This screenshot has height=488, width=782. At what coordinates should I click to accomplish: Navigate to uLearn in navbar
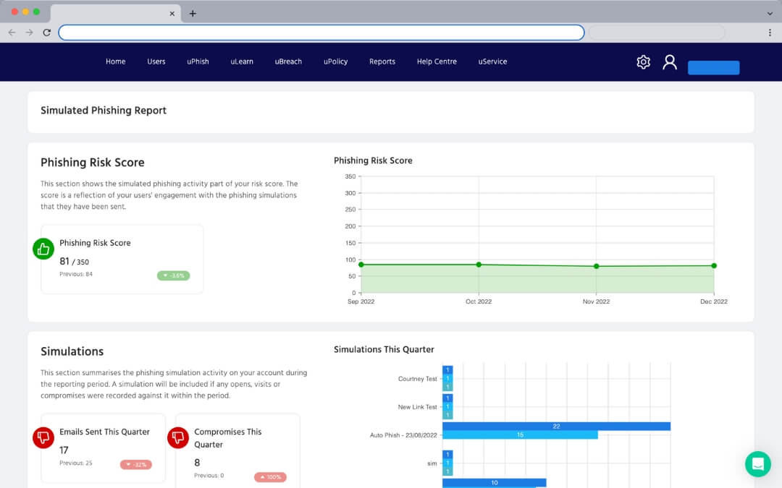(242, 61)
